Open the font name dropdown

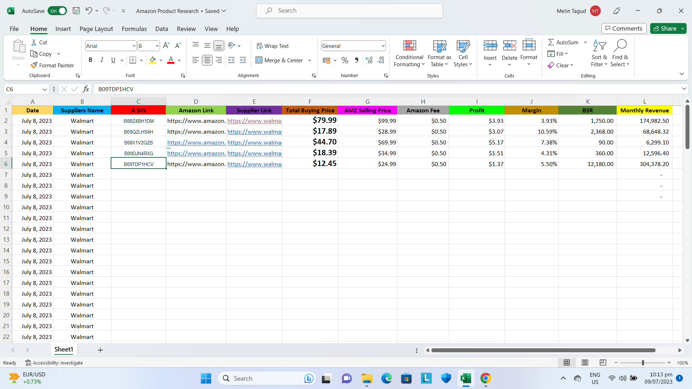click(x=134, y=46)
